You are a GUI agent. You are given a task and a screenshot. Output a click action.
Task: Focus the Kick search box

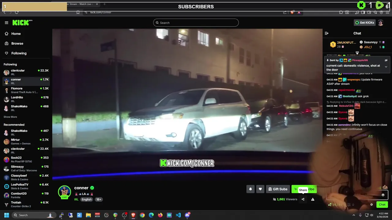coord(196,23)
